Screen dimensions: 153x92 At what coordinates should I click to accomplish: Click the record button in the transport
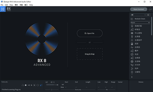tap(26, 85)
